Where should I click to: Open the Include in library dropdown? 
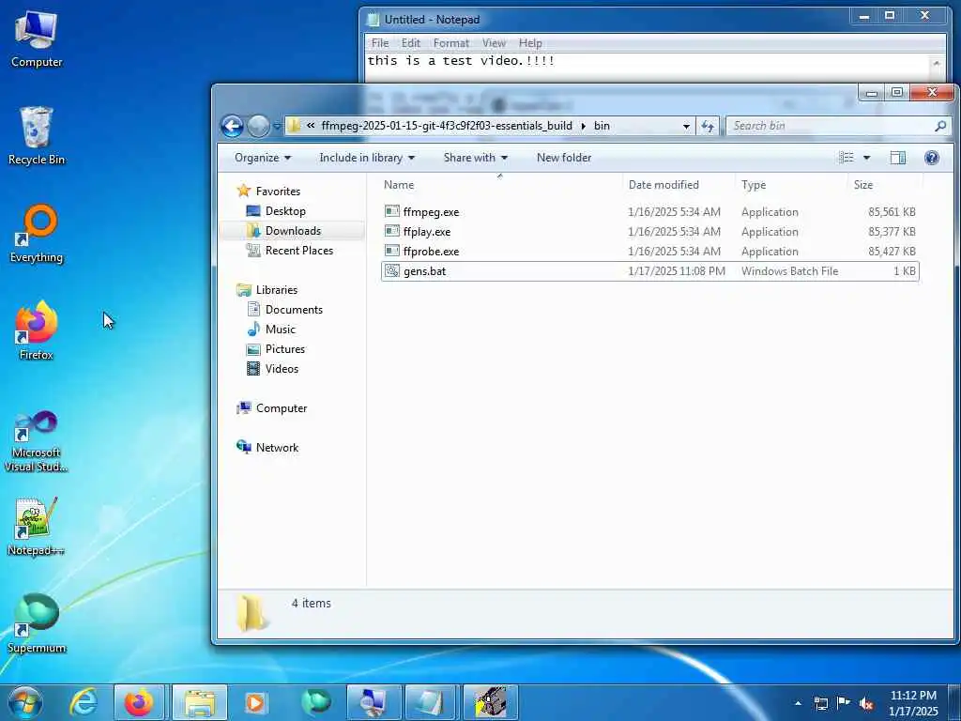coord(367,158)
